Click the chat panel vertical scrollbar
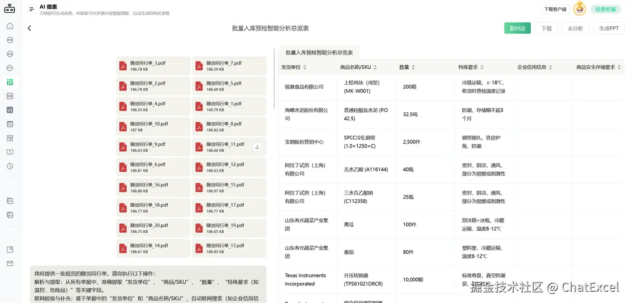The width and height of the screenshot is (628, 303). point(274,79)
